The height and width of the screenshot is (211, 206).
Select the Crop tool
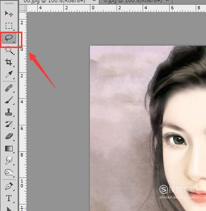click(9, 62)
